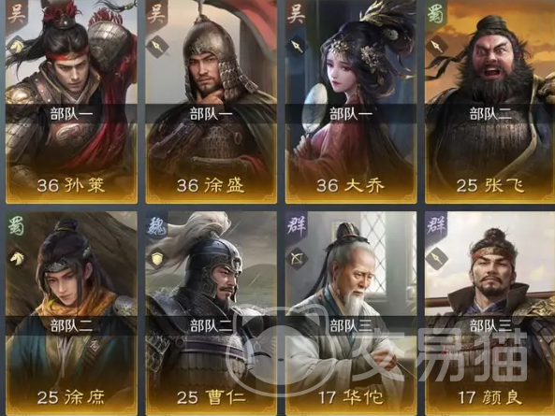The width and height of the screenshot is (555, 416).
Task: Click the cavalry horse icon on 徐庶's card
Action: click(16, 259)
